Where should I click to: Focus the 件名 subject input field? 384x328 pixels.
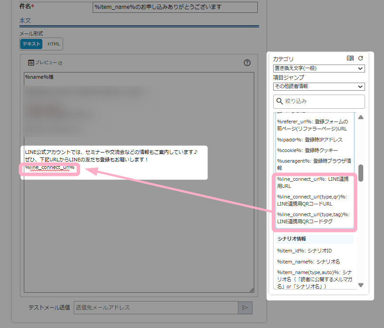(x=175, y=7)
